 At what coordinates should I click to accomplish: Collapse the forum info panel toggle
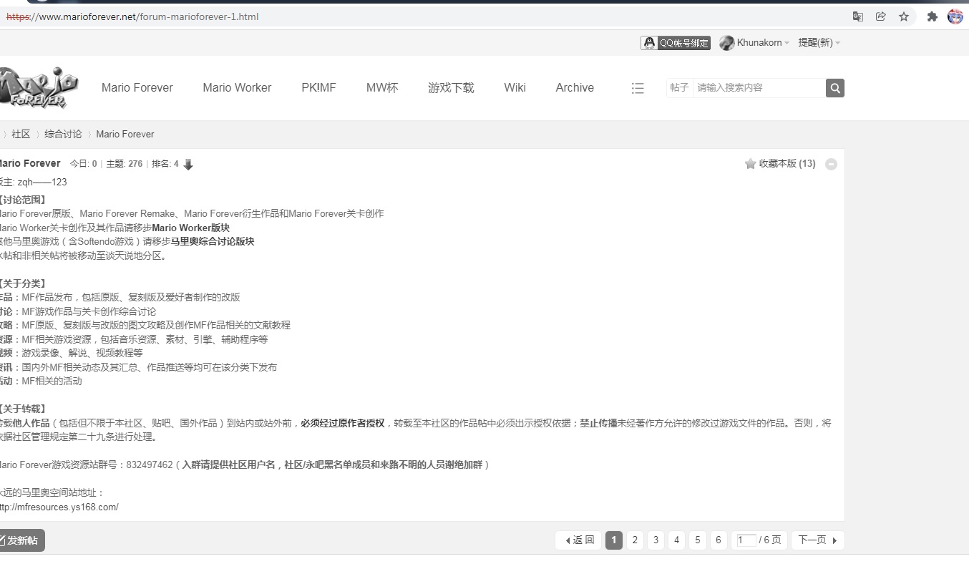(x=831, y=164)
